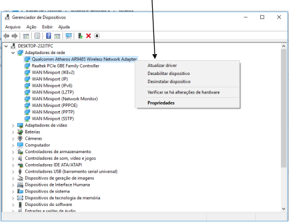The width and height of the screenshot is (289, 222).
Task: Open the Ajuda menu
Action: tap(64, 27)
